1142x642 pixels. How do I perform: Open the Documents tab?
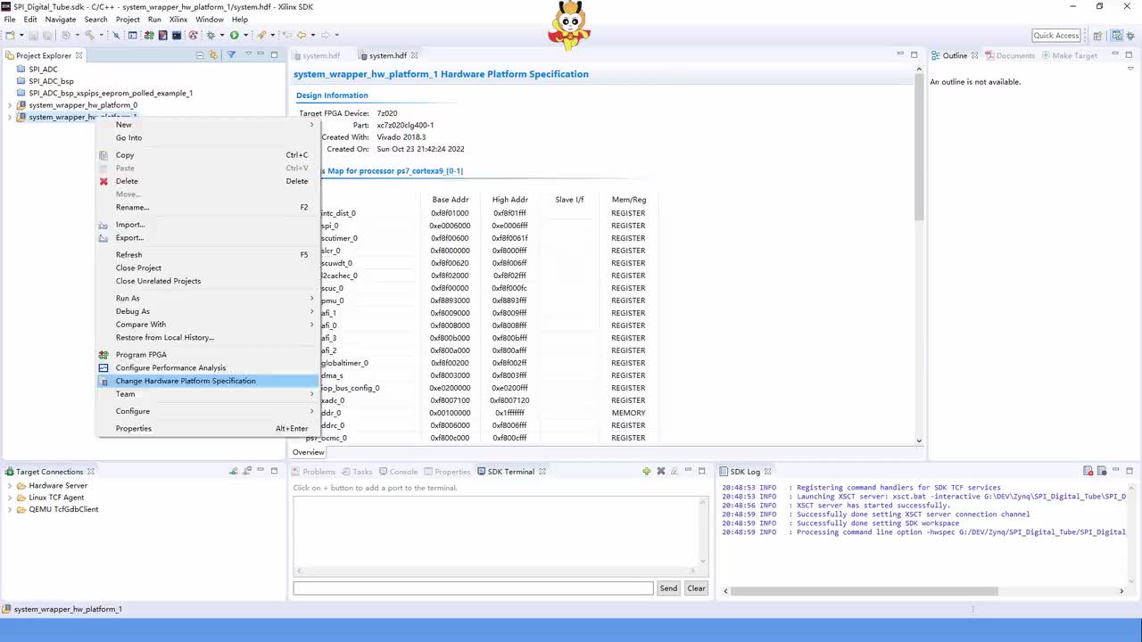point(1009,55)
